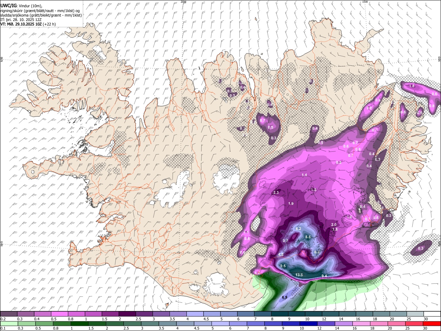The image size is (441, 331).
Task: Click the "6.9" rain value off the coast
Action: (285, 297)
